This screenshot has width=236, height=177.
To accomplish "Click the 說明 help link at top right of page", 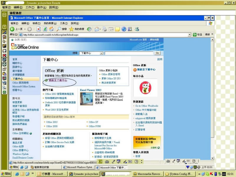I will pos(160,59).
